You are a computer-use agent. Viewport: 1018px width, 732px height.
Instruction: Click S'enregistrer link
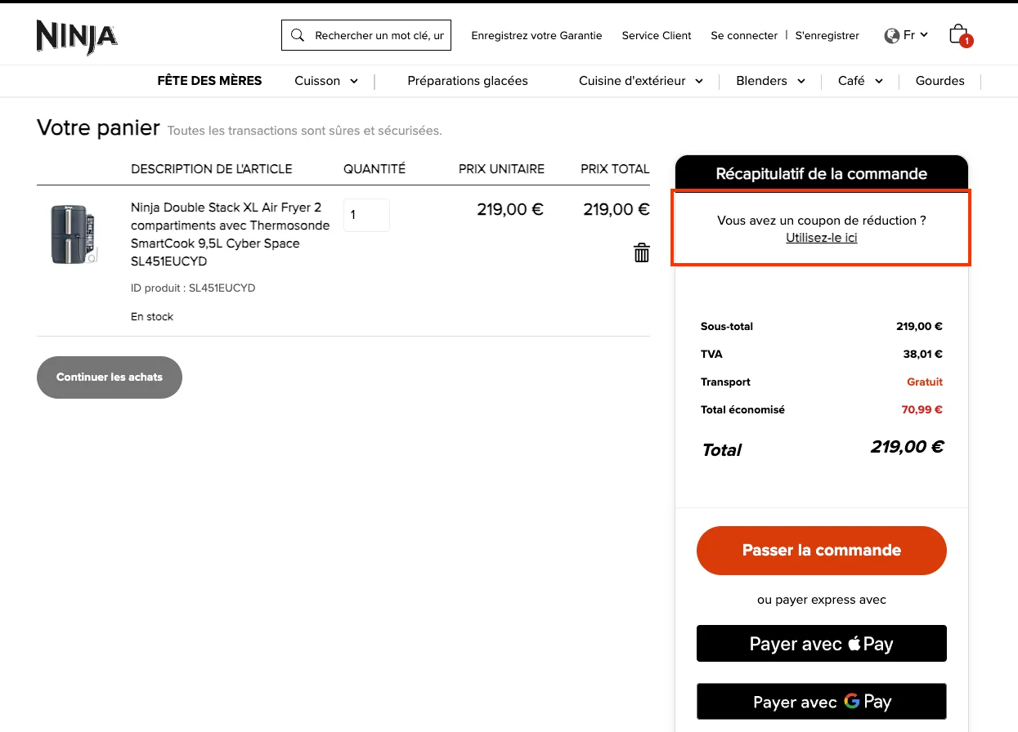tap(827, 35)
